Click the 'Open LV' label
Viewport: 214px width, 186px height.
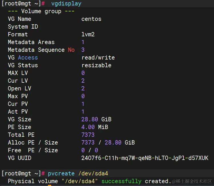click(x=19, y=88)
